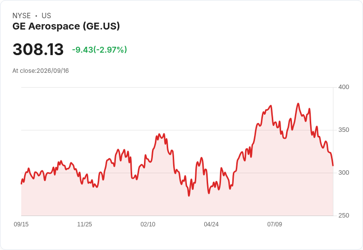Viewport: 363px width, 250px height.
Task: Click the -9.43(-2.97%) change text
Action: 100,50
